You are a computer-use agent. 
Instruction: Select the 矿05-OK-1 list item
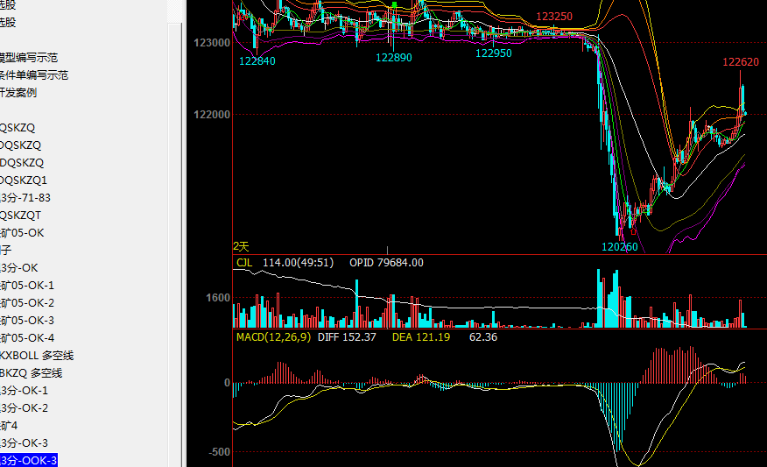tap(27, 286)
